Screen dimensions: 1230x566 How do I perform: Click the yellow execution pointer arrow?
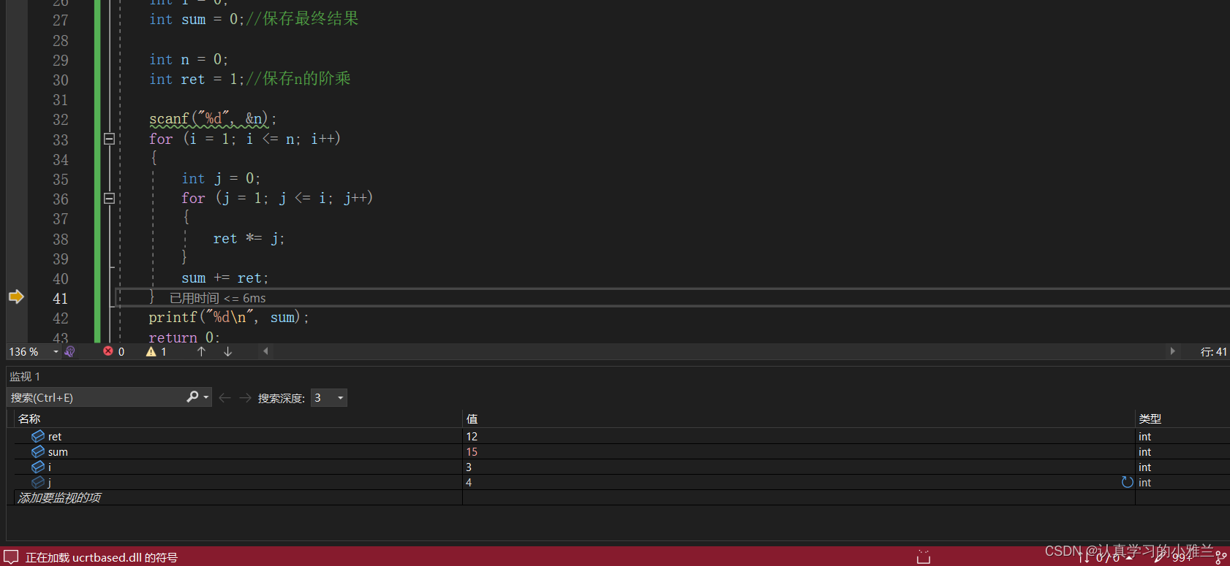tap(16, 297)
